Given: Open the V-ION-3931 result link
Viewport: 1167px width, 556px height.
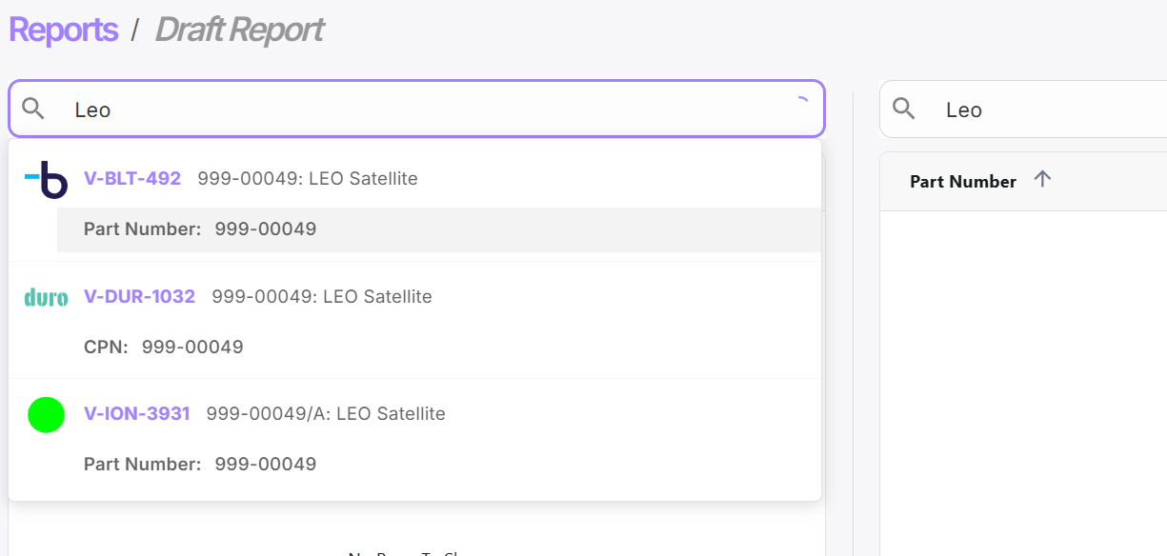Looking at the screenshot, I should pos(136,413).
